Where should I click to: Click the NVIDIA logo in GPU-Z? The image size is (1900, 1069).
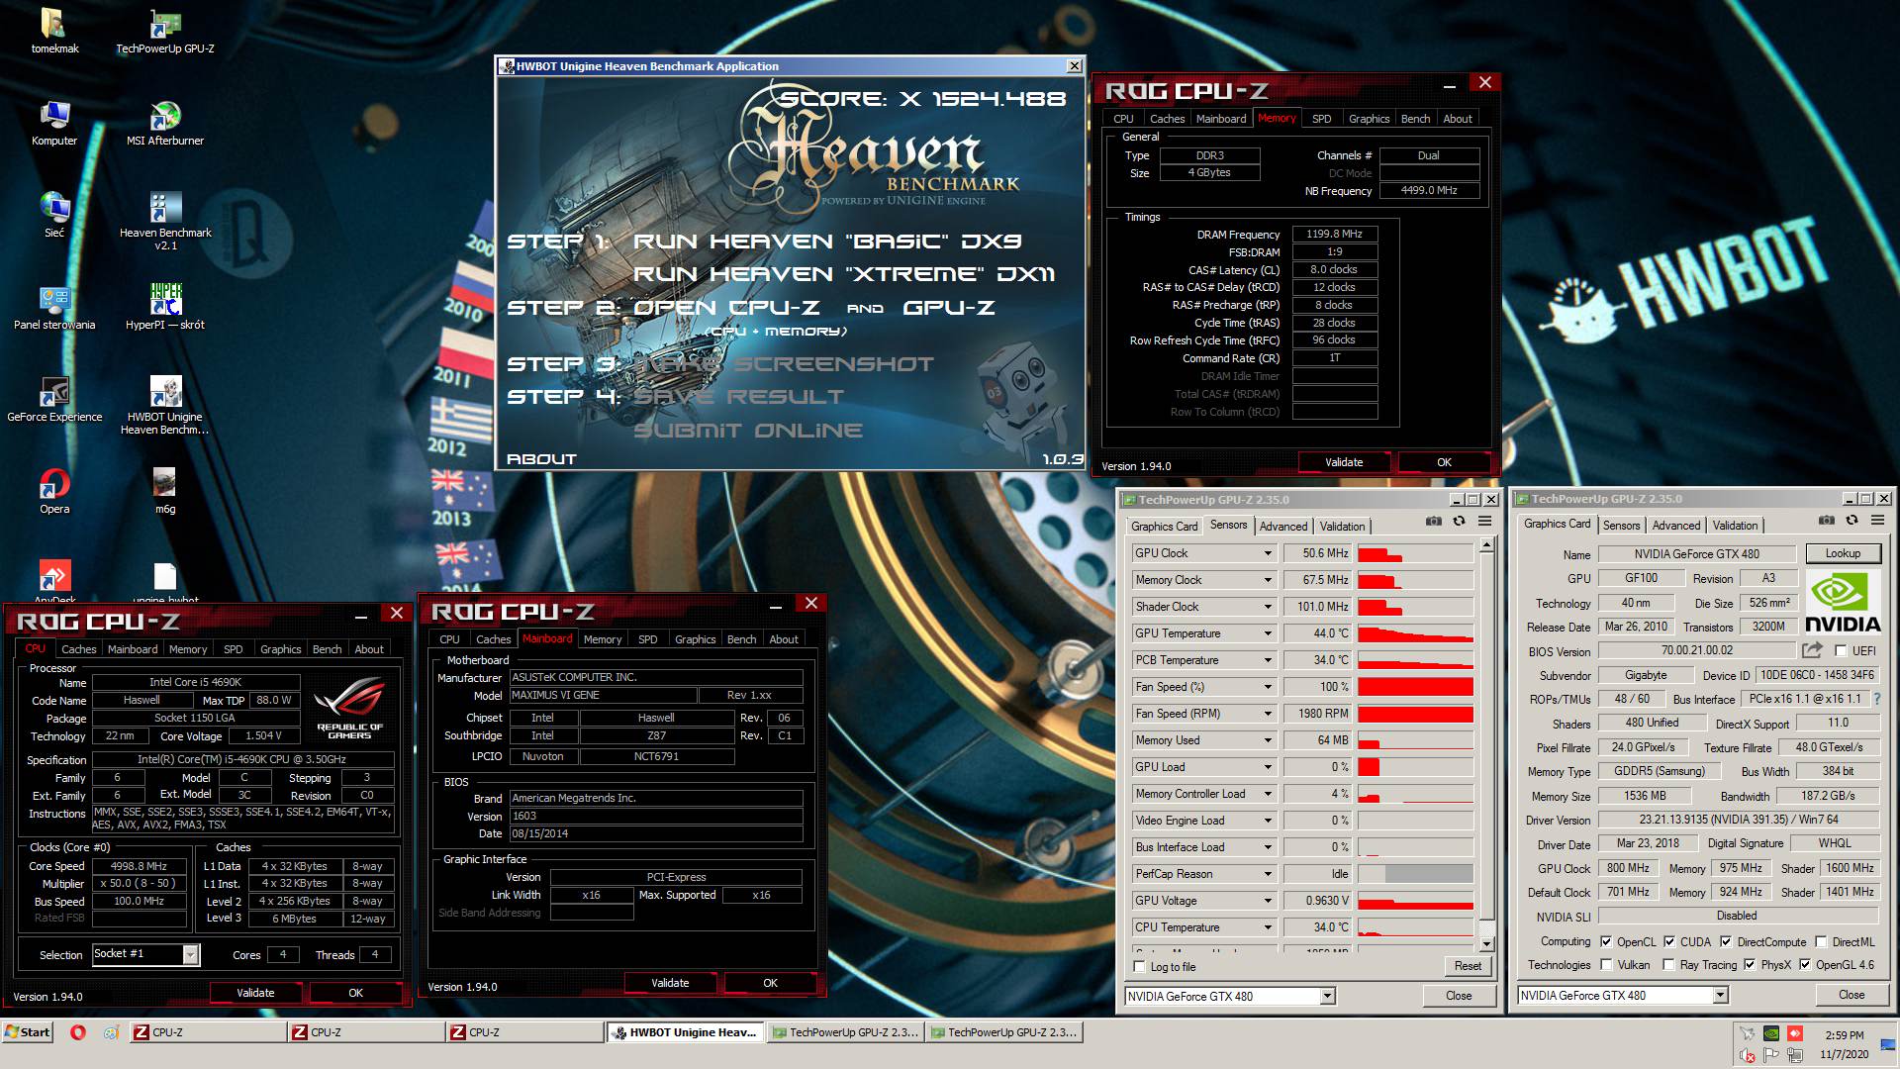click(x=1842, y=603)
